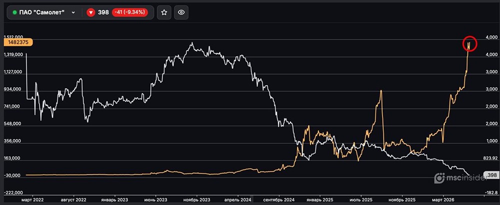Select the ноябрь 2025 date on time axis
500x205 pixels.
tap(402, 201)
